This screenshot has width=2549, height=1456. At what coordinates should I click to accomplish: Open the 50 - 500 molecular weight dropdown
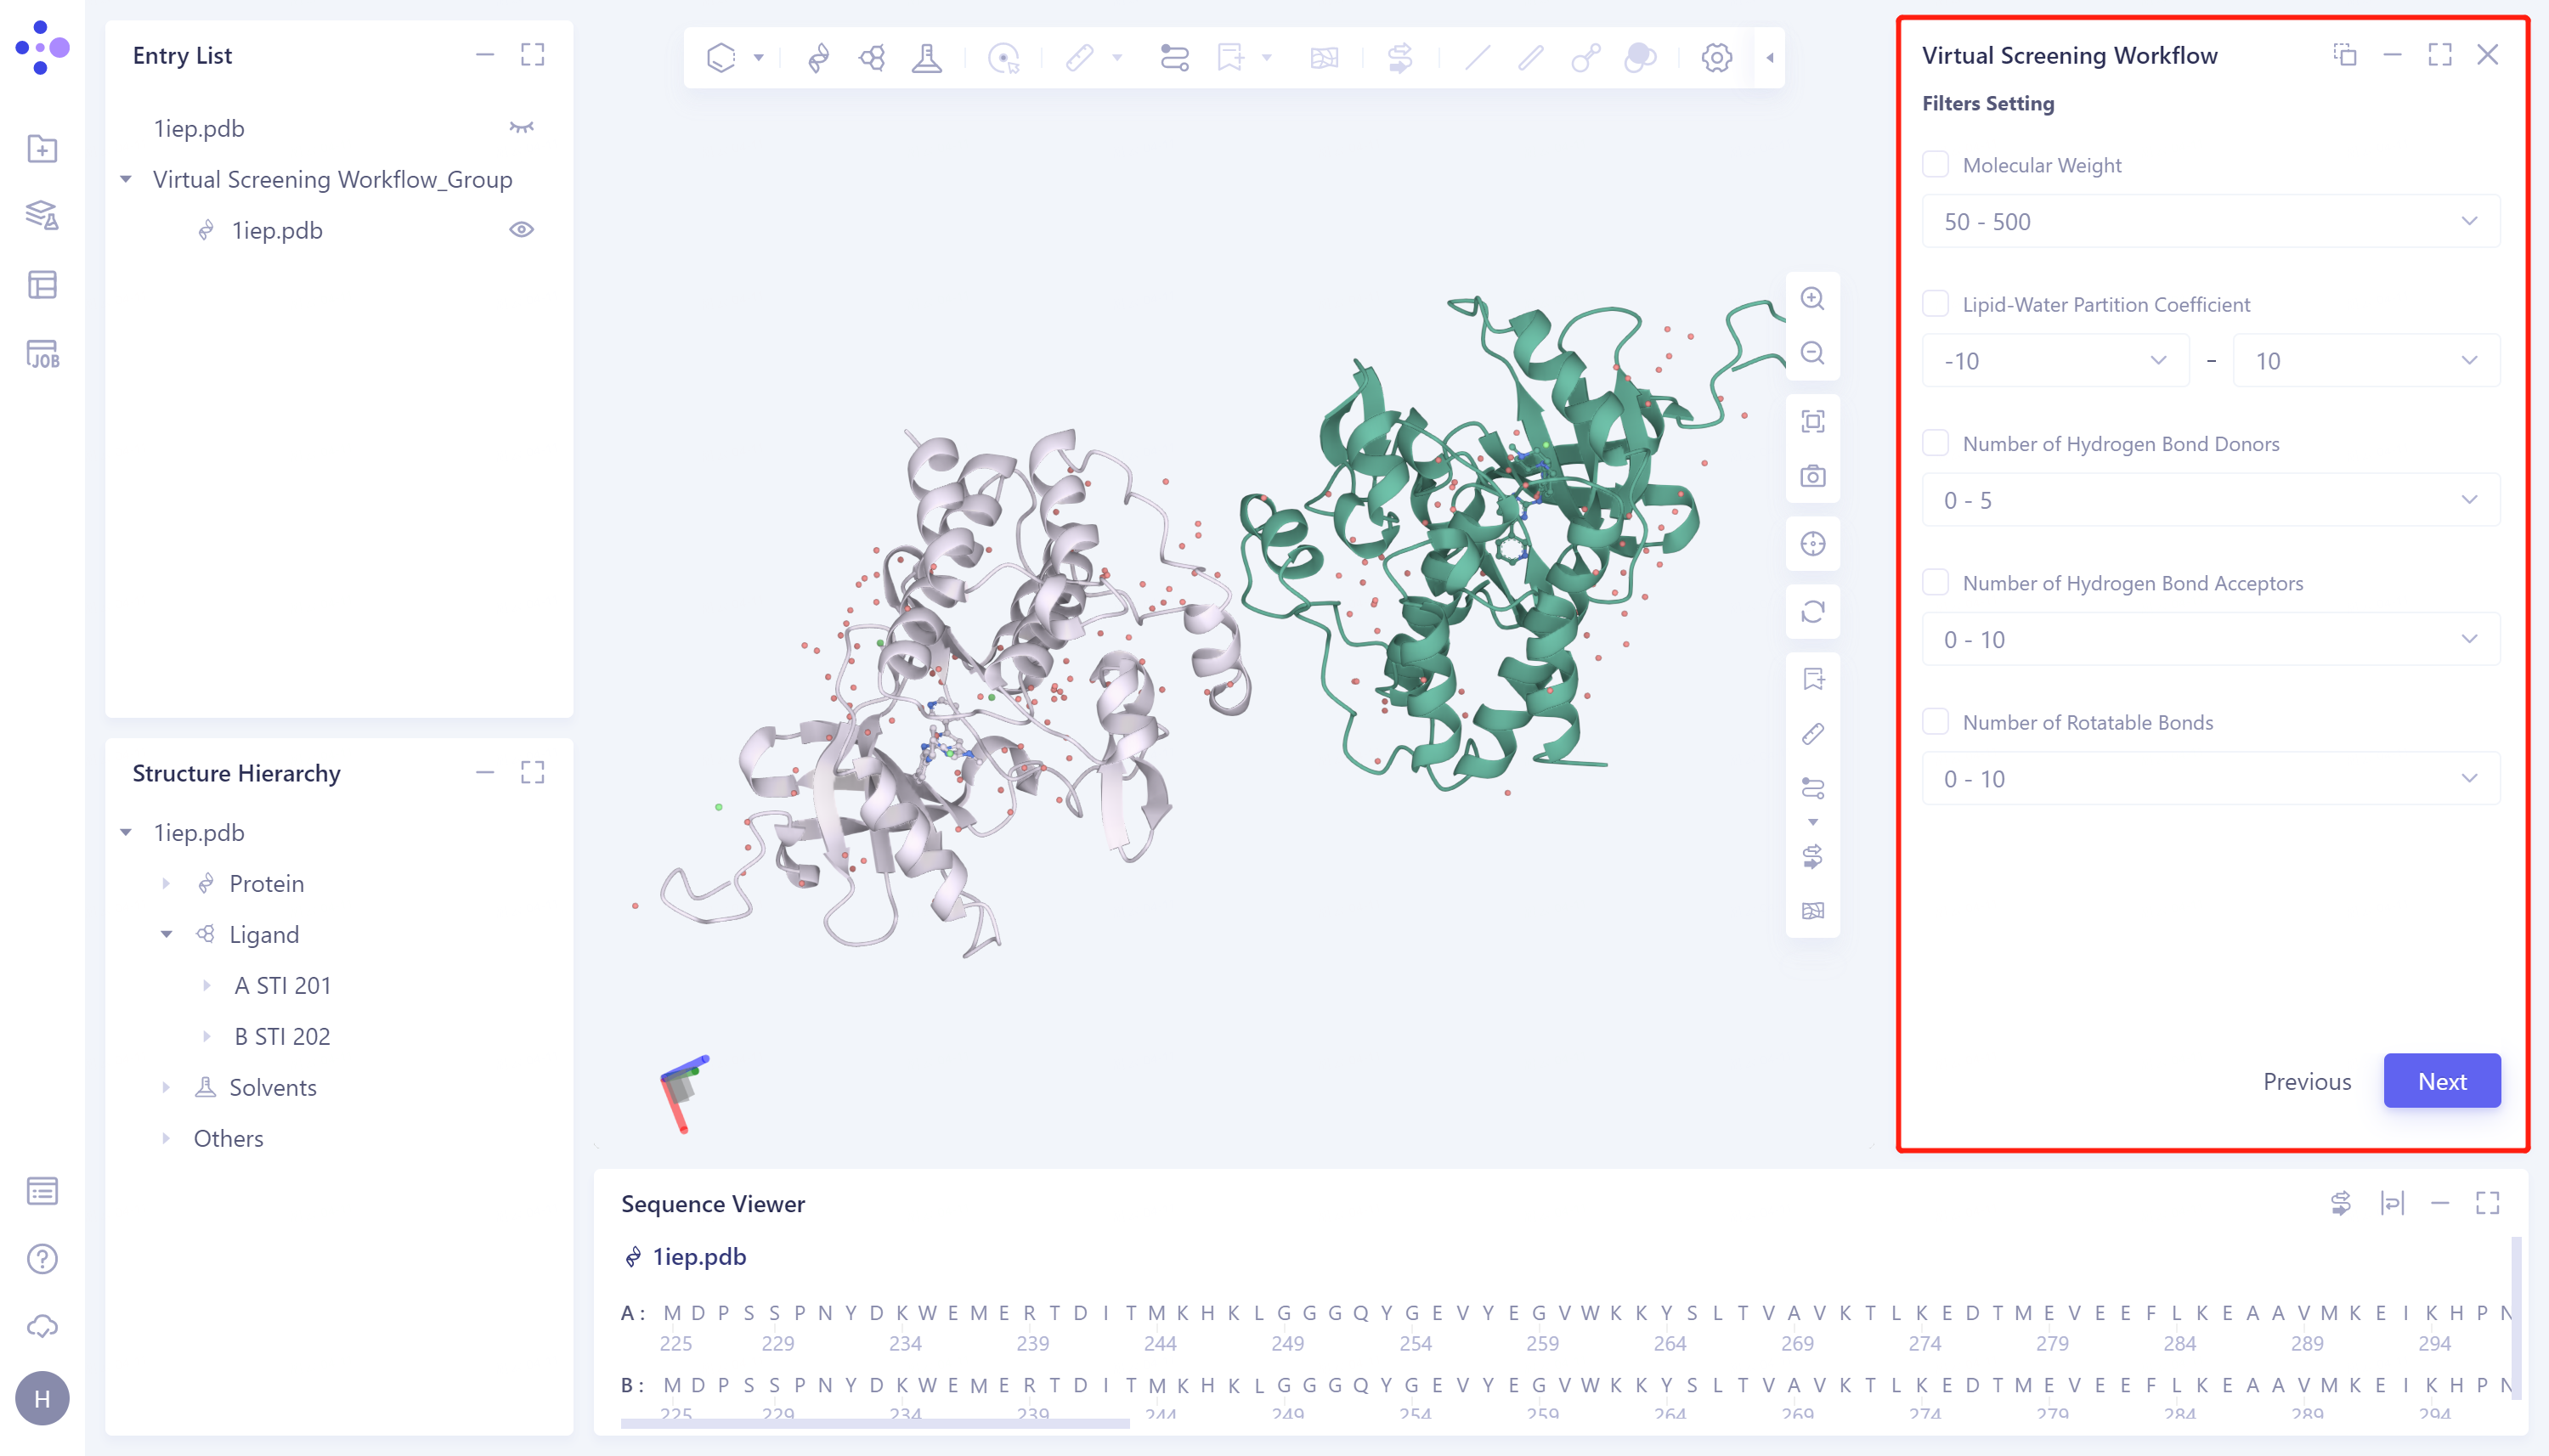click(x=2210, y=221)
